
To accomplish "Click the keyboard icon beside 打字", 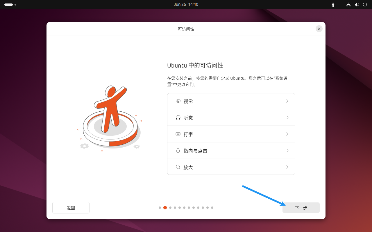I will click(x=178, y=134).
